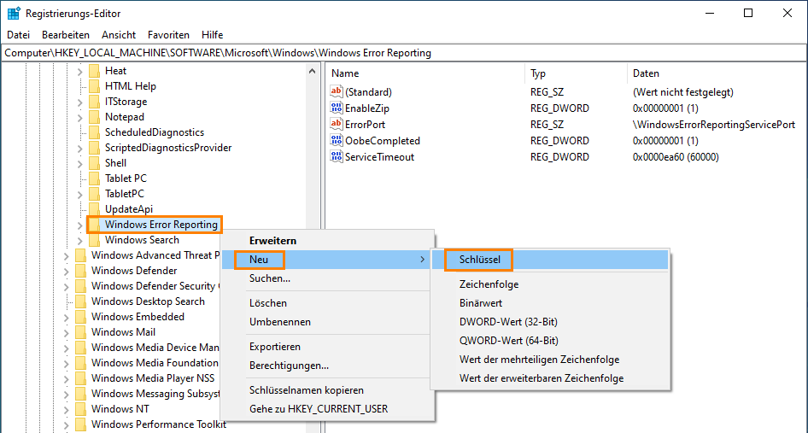Open the Hilfe menu

(x=213, y=35)
